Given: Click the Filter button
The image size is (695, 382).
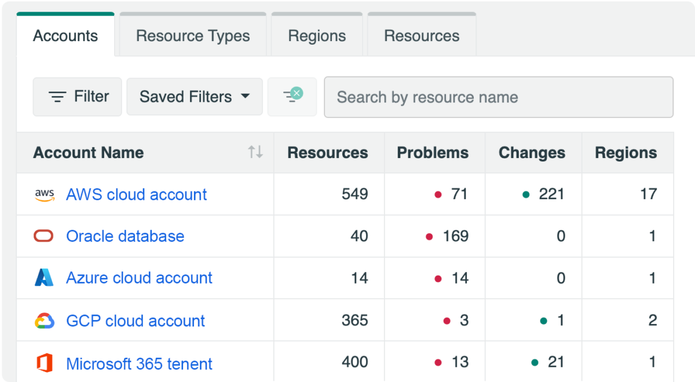Looking at the screenshot, I should (78, 97).
